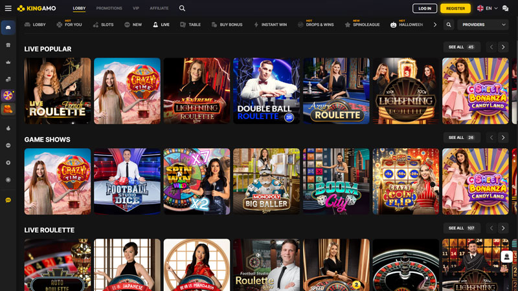Open the search magnifier in top navigation
The image size is (518, 291).
point(182,8)
